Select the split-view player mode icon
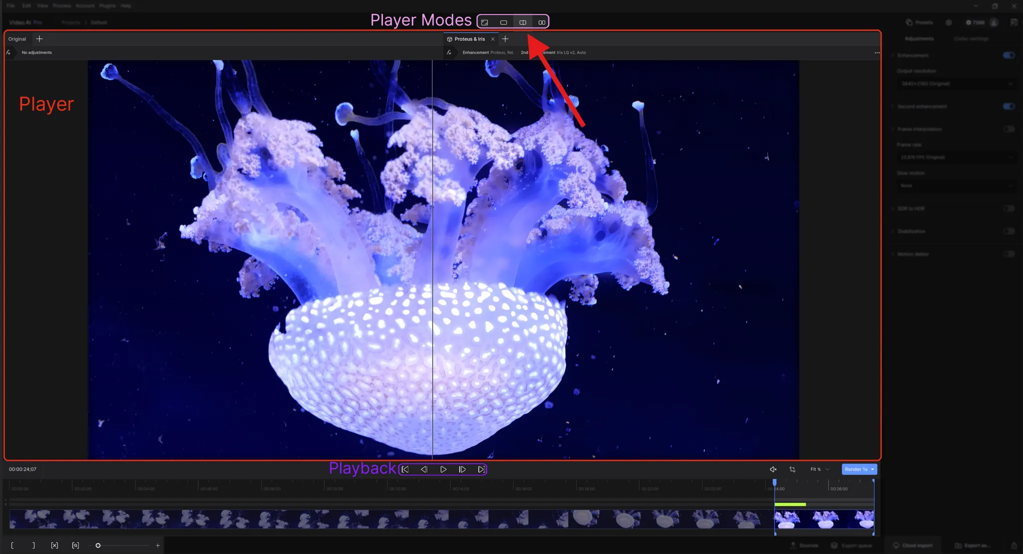 pyautogui.click(x=522, y=22)
